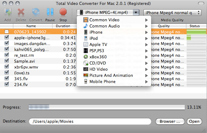Click the Common Audio music note icon

point(86,26)
